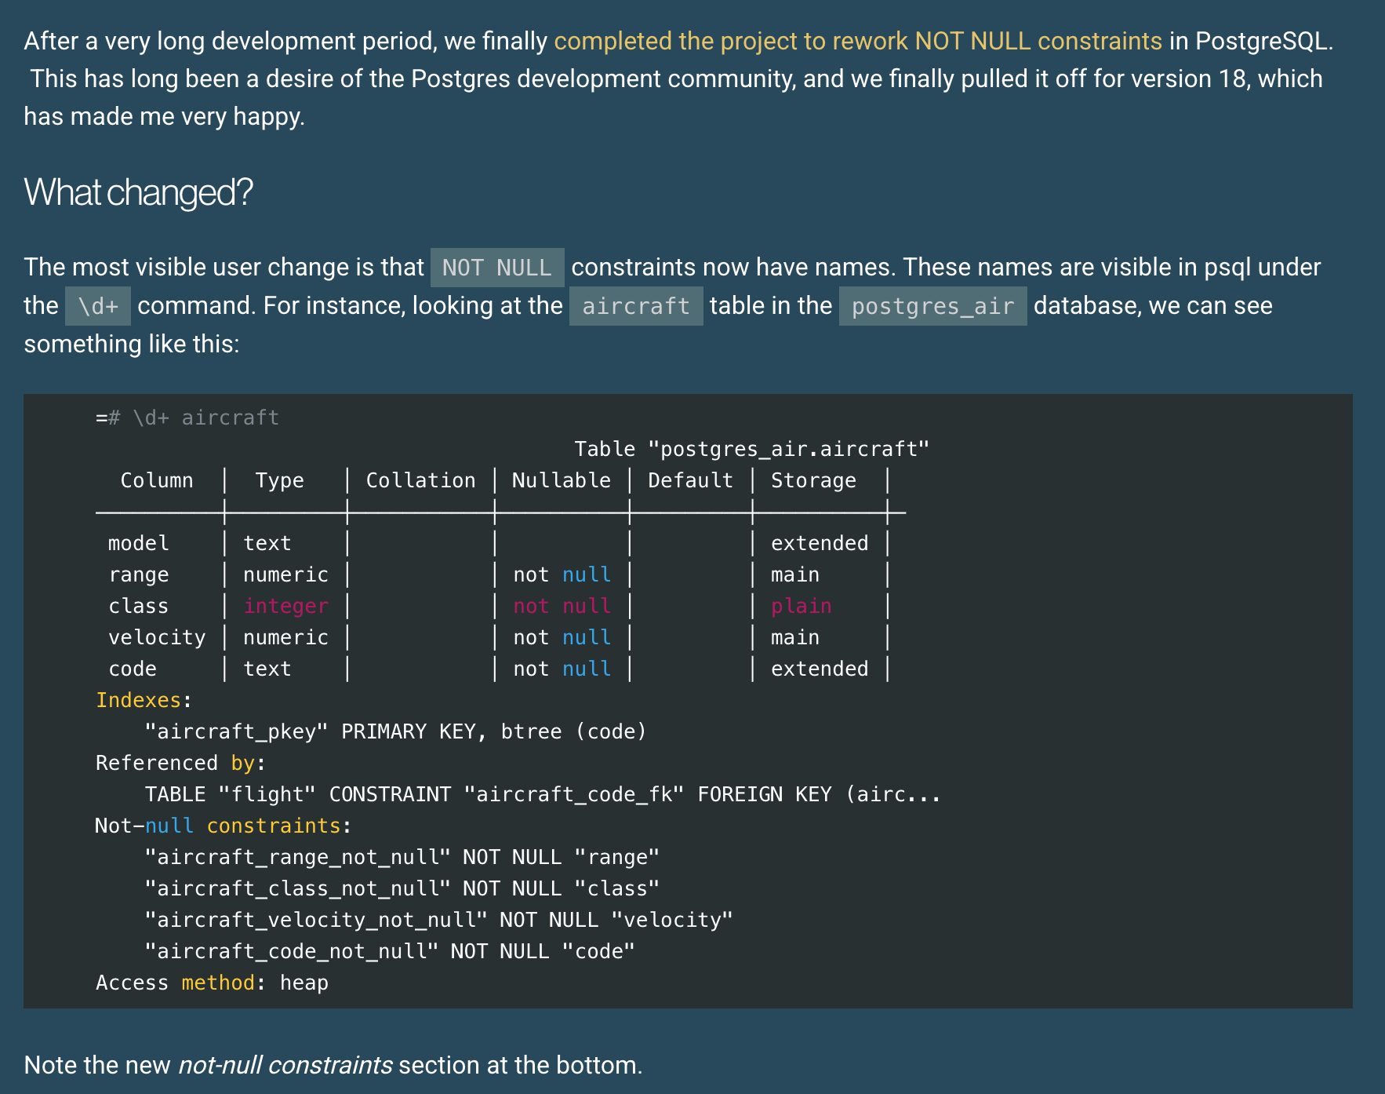Screen dimensions: 1385x1094
Task: Click the 'aircraft_class_not_null' constraint line
Action: click(402, 888)
